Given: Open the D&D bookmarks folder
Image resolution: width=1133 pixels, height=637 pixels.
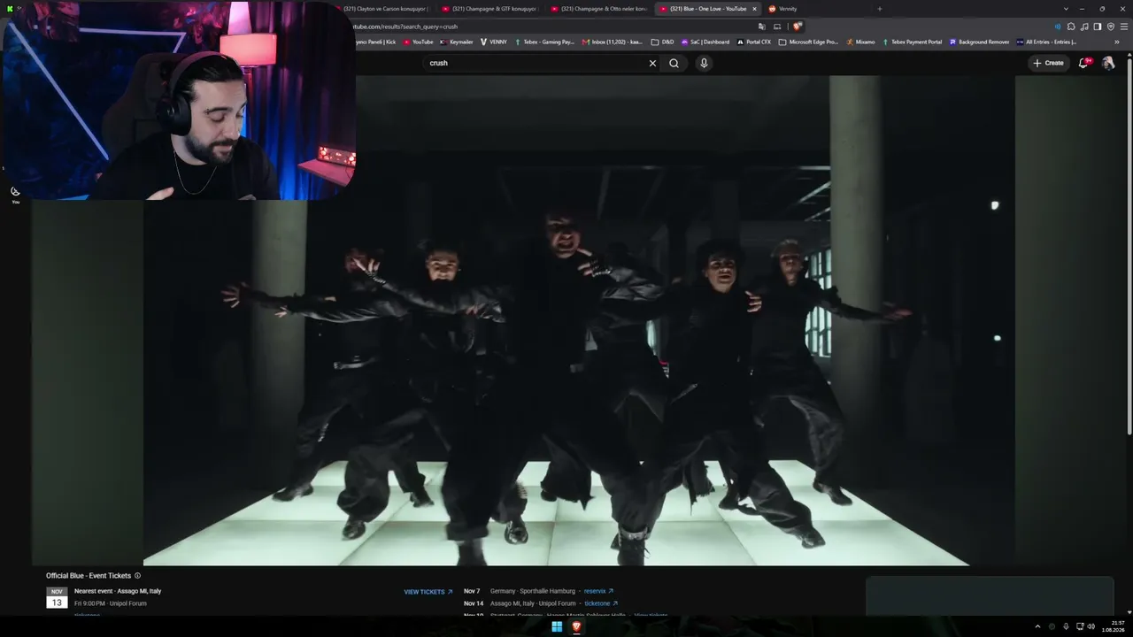Looking at the screenshot, I should (662, 42).
